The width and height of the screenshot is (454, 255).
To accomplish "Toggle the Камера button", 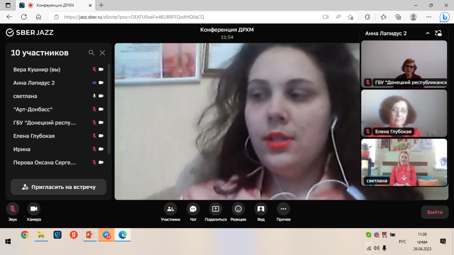I will (x=34, y=209).
